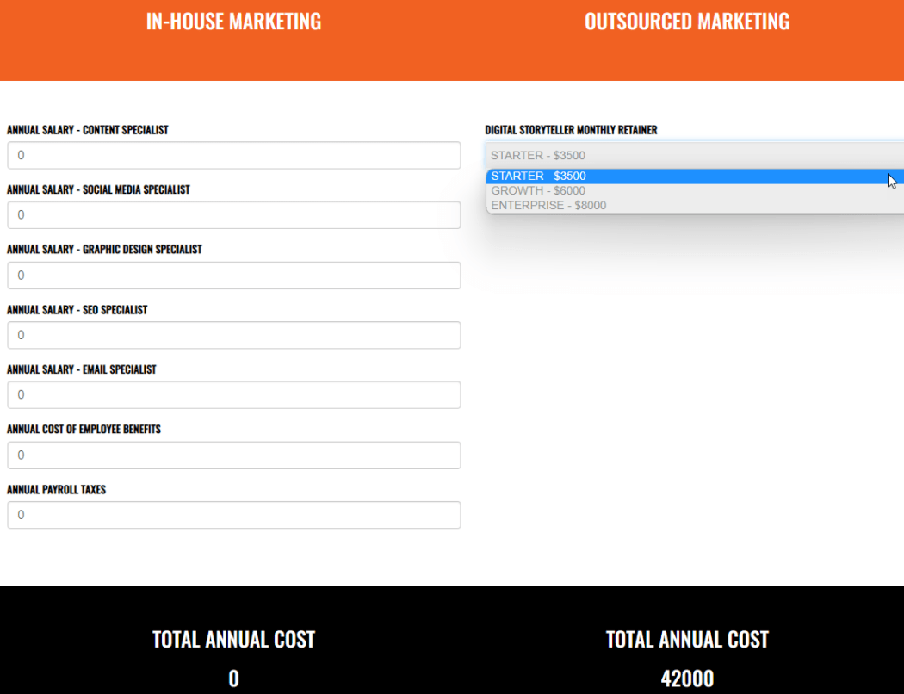Click the Annual Salary - Content Specialist label
This screenshot has width=904, height=694.
point(88,130)
